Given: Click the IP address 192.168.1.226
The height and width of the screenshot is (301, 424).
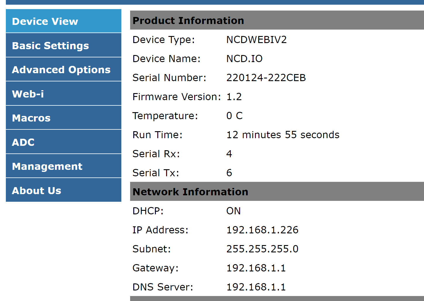Looking at the screenshot, I should pyautogui.click(x=262, y=230).
